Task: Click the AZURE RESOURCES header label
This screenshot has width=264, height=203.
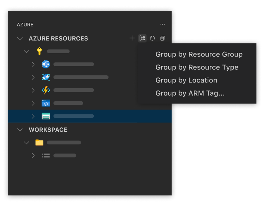Action: click(x=58, y=38)
